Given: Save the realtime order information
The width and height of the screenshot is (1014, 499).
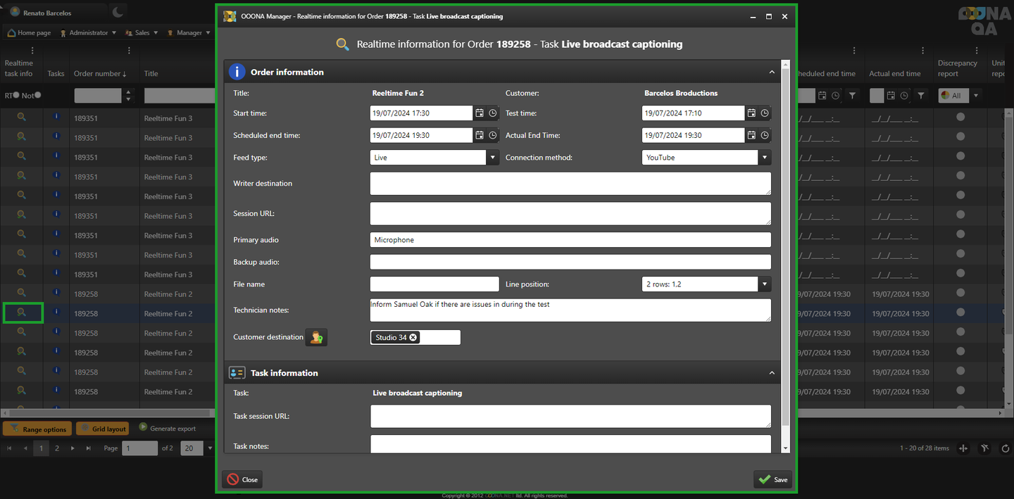Looking at the screenshot, I should [x=773, y=479].
